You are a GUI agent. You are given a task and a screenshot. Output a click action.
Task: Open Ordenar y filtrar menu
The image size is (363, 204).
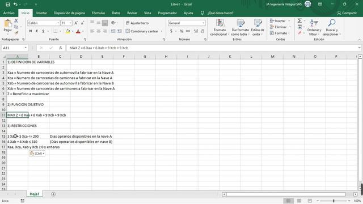tap(314, 27)
